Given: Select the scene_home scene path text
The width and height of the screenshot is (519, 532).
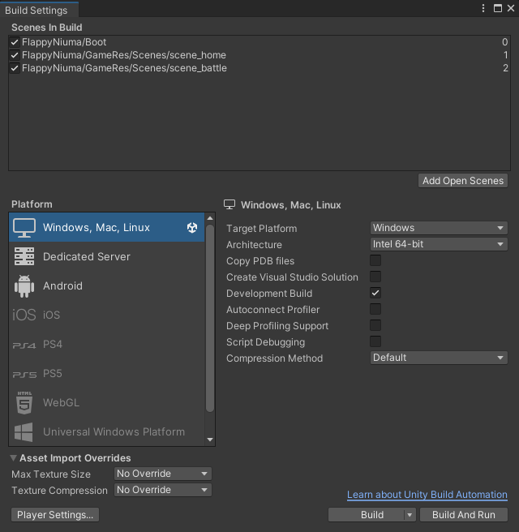Looking at the screenshot, I should tap(124, 55).
